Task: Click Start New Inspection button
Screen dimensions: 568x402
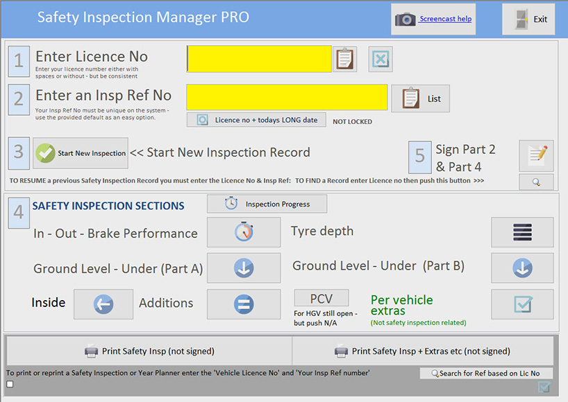Action: click(x=81, y=153)
